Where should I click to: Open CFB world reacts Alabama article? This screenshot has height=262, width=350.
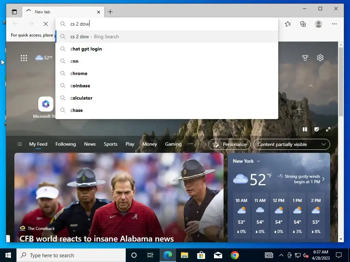[97, 238]
